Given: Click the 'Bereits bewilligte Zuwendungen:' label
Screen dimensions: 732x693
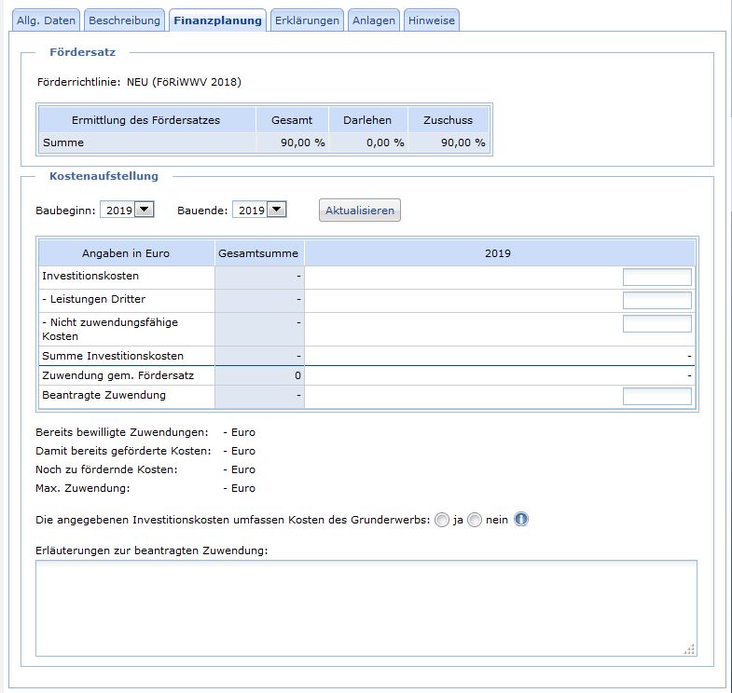Looking at the screenshot, I should [x=122, y=432].
